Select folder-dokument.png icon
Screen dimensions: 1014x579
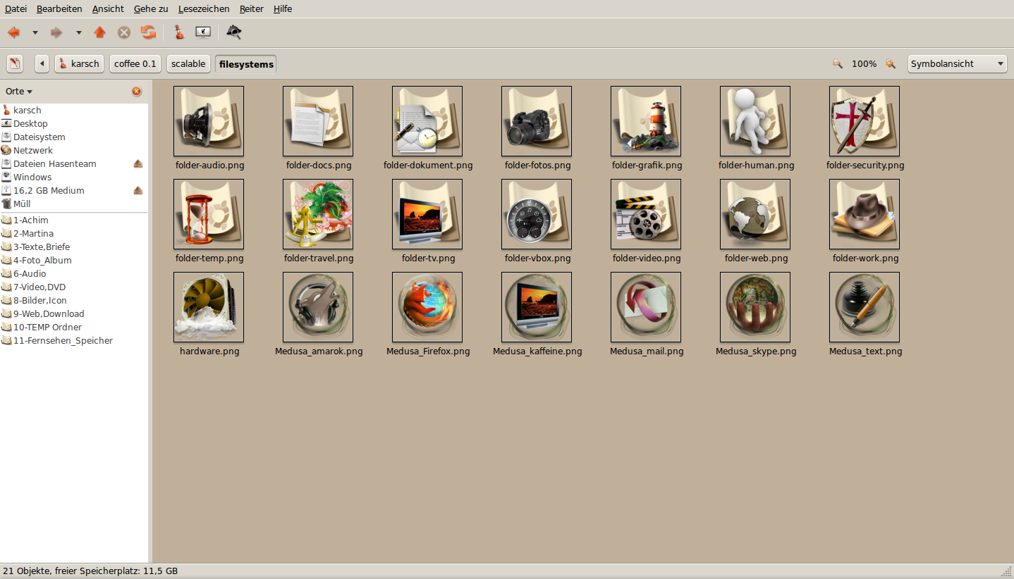coord(427,121)
